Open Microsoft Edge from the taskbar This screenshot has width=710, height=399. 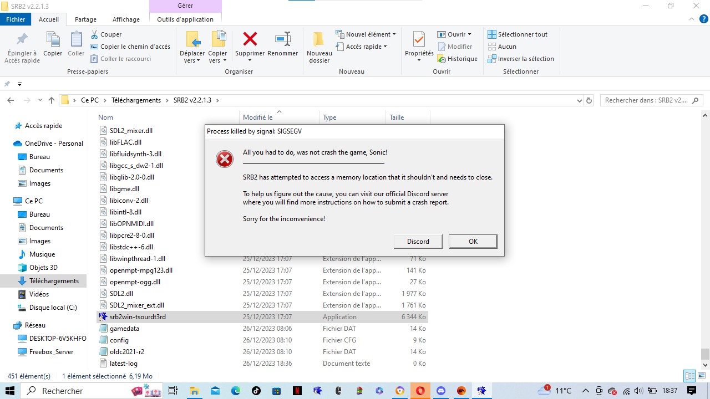[235, 391]
